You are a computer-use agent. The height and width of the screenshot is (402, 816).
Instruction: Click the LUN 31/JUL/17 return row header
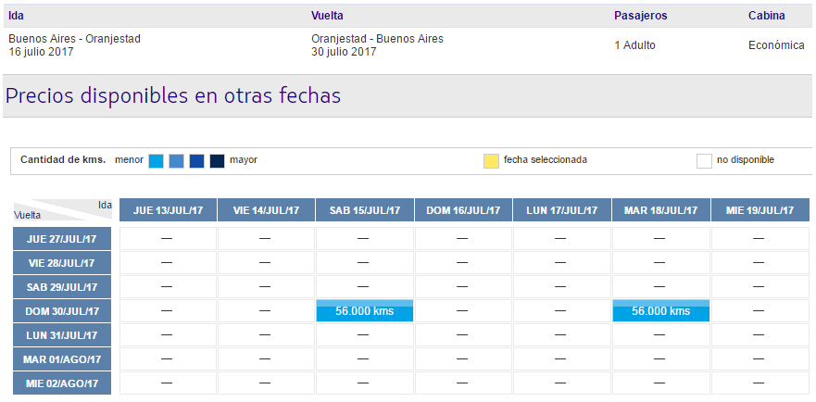click(62, 334)
